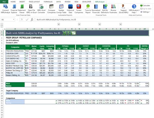Click the Comparison label cell
Viewport: 154px width, 118px height.
tap(10, 98)
